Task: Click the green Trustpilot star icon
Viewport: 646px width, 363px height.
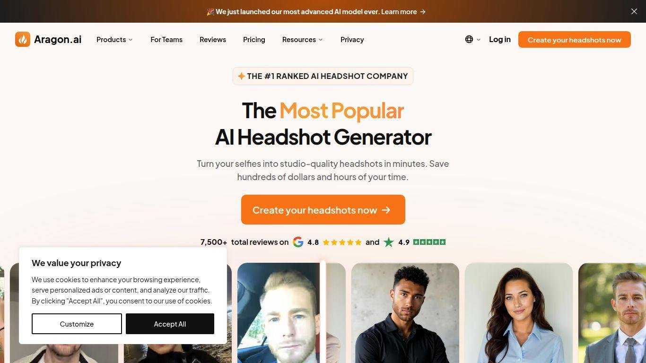Action: point(389,242)
